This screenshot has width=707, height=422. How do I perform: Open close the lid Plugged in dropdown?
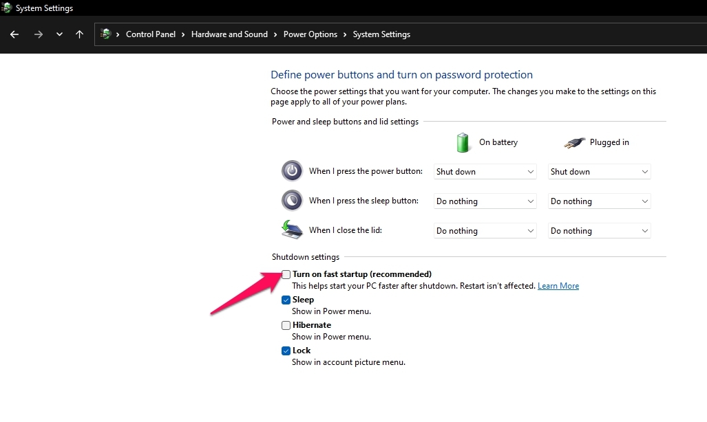599,231
